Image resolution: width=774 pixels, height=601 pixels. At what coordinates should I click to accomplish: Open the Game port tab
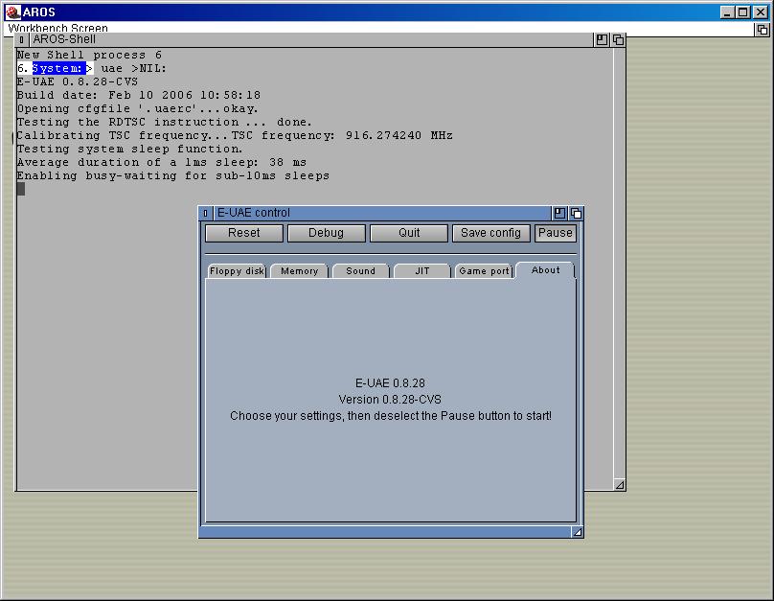(x=484, y=271)
